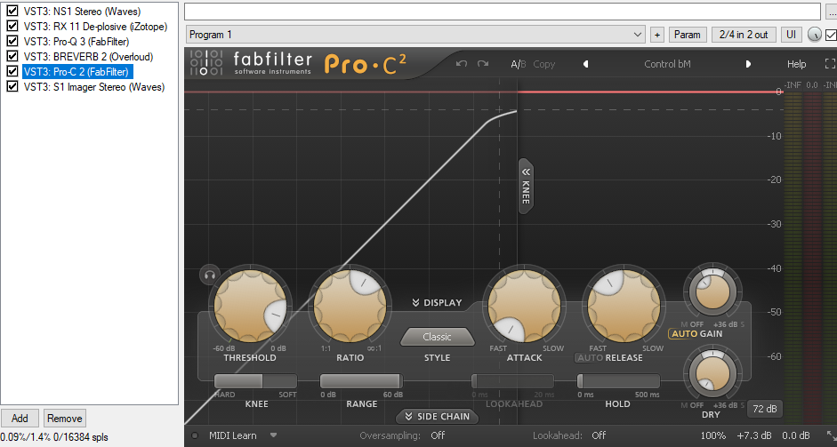Screen dimensions: 837x447
Task: Click the +7.3 dB input level value
Action: 754,435
